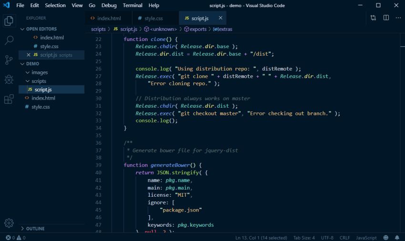Open the Extensions view icon
Screen dimensions: 405x241
tap(9, 99)
